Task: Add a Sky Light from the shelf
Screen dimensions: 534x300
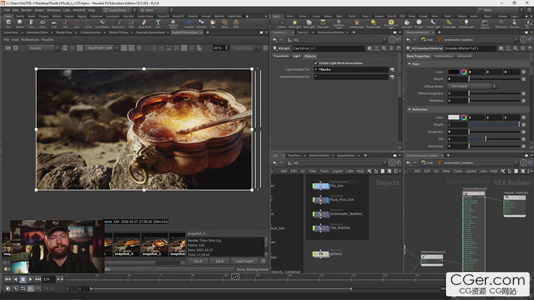Action: click(407, 24)
